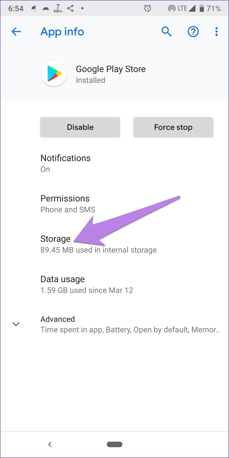The height and width of the screenshot is (458, 229).
Task: Expand the Advanced section chevron
Action: click(x=16, y=324)
